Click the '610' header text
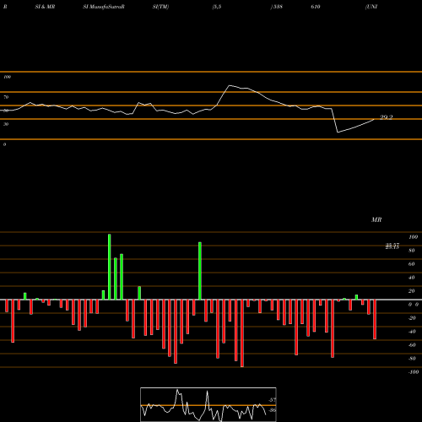Viewport: 422px width, 422px height. point(316,7)
